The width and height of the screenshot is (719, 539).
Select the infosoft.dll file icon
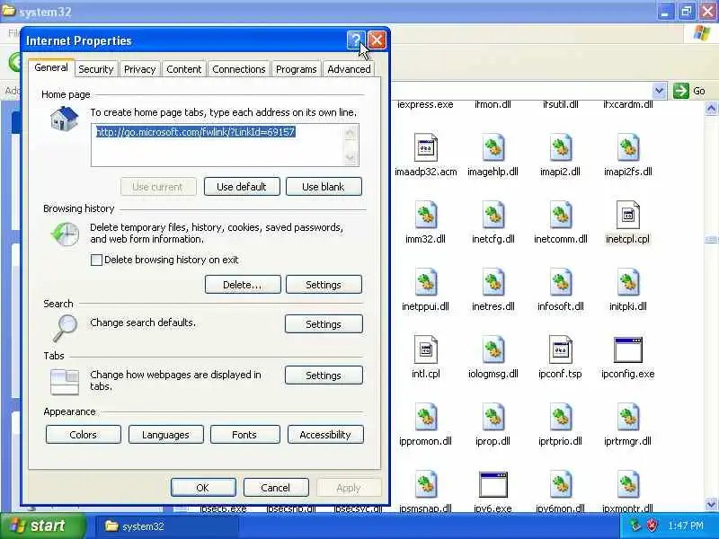(x=560, y=282)
